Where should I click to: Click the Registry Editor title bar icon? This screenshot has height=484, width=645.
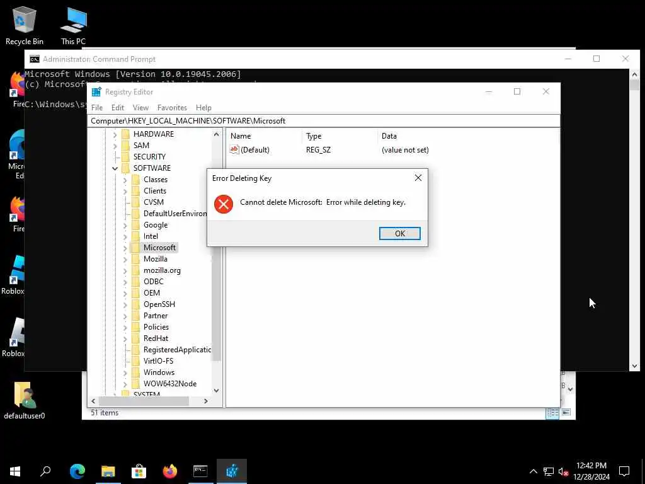pyautogui.click(x=96, y=92)
